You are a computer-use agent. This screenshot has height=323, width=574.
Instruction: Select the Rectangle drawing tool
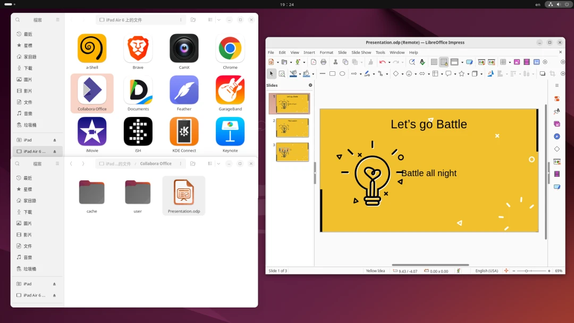(332, 74)
